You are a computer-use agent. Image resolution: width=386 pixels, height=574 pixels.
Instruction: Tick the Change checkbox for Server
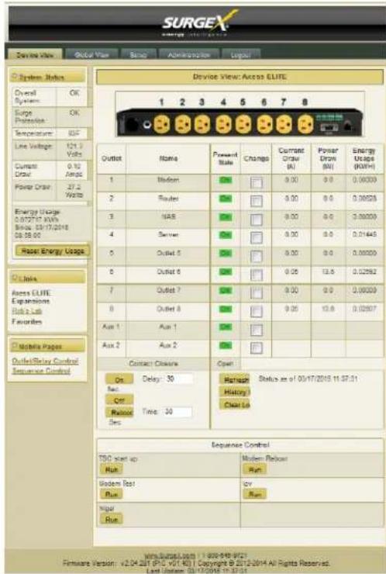257,238
